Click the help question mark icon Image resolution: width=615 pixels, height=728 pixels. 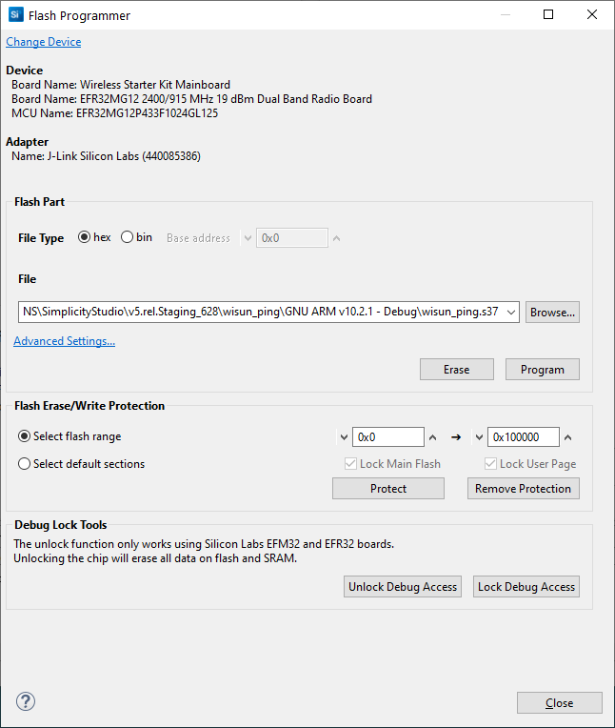click(x=26, y=702)
